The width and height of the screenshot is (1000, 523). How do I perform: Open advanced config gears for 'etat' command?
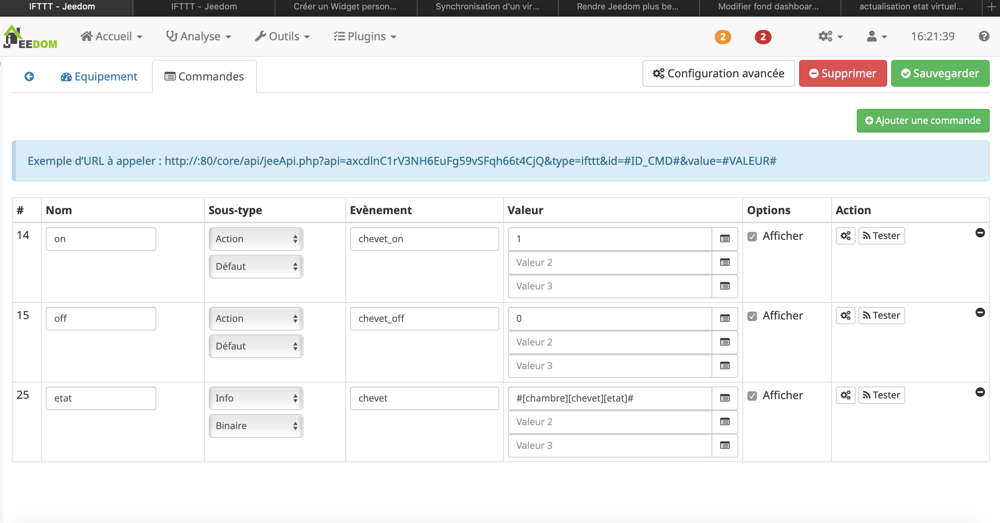[x=845, y=395]
